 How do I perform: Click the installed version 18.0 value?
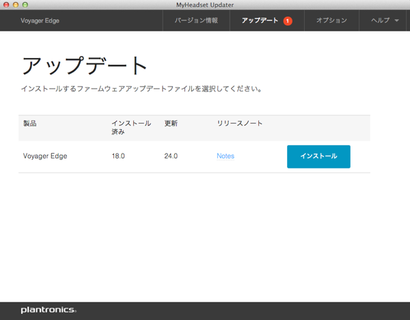(118, 156)
